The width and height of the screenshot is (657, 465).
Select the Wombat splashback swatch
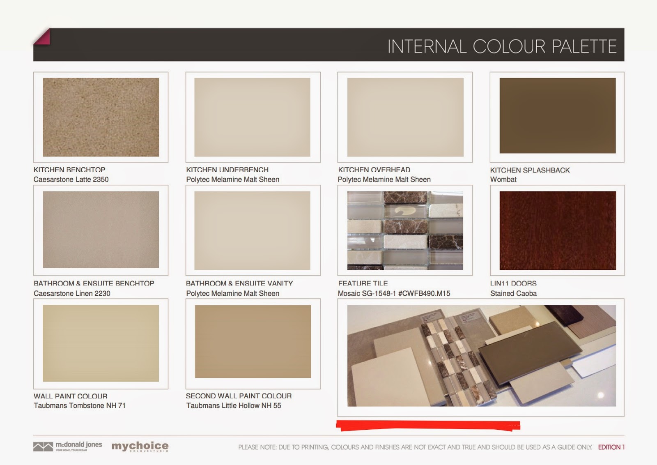[x=556, y=117]
